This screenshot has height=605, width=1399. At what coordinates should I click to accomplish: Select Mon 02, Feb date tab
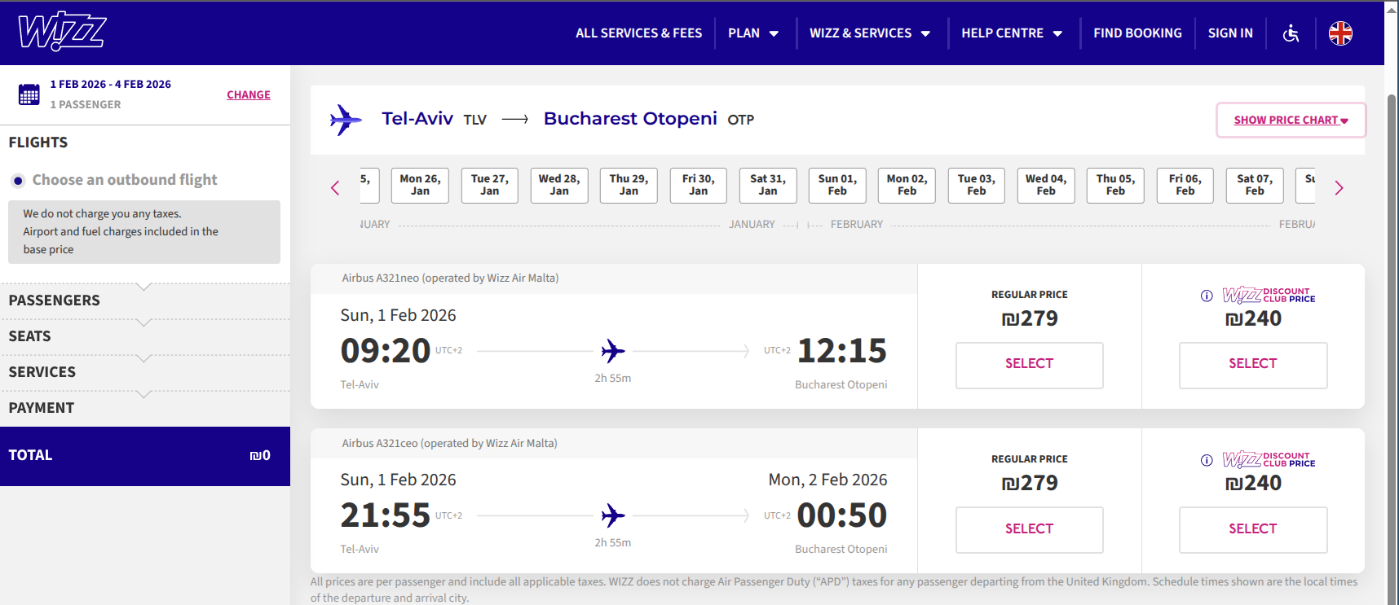[907, 185]
